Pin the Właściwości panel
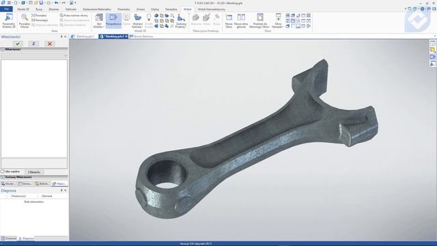437x246 pixels. tap(61, 36)
